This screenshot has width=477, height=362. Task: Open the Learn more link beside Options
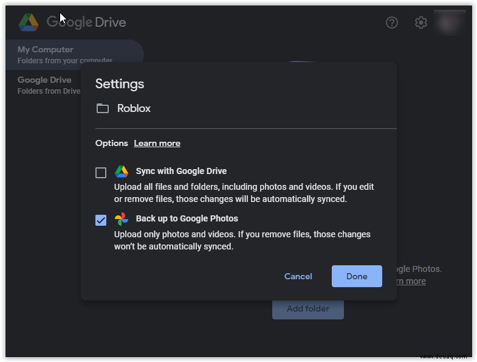(x=157, y=143)
